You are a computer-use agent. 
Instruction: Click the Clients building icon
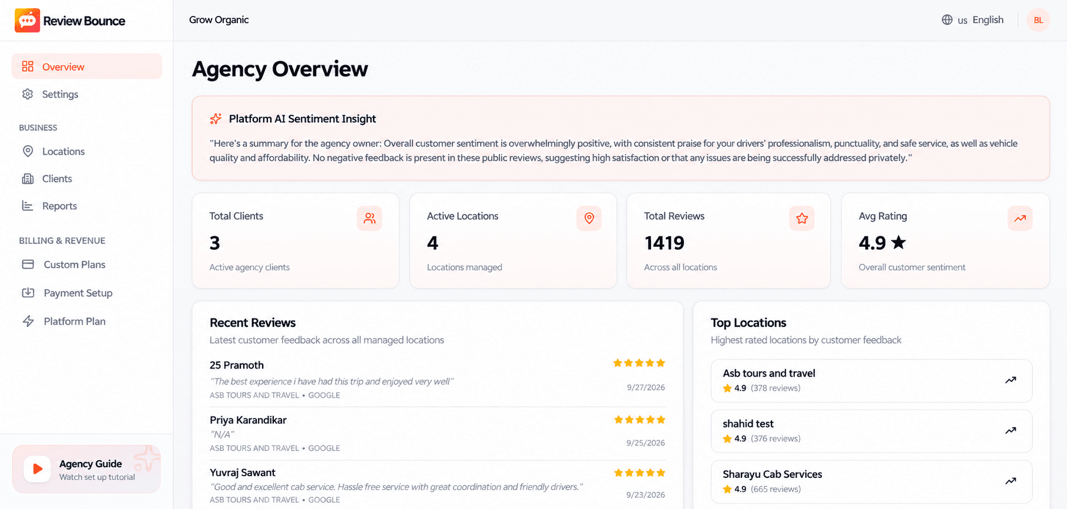point(28,179)
